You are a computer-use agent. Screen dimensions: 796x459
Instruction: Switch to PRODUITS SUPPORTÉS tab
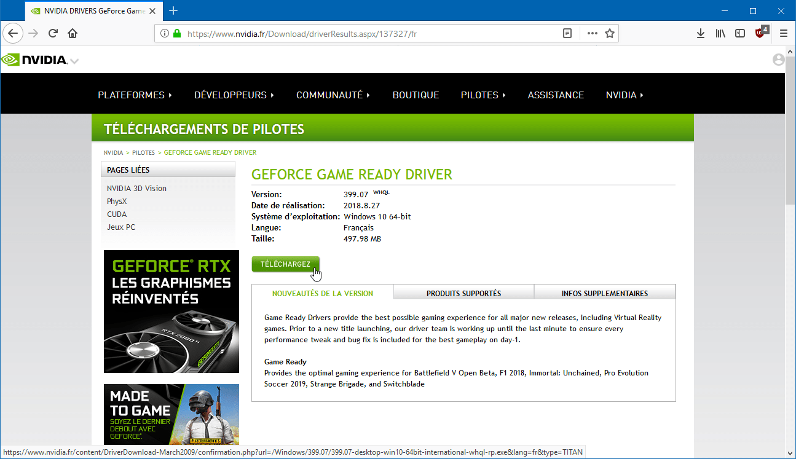click(463, 293)
